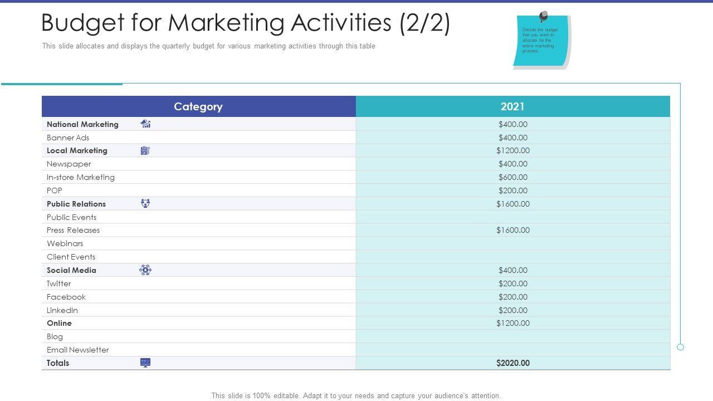Screen dimensions: 713x401
Task: Click the National Marketing chart icon
Action: click(x=146, y=124)
